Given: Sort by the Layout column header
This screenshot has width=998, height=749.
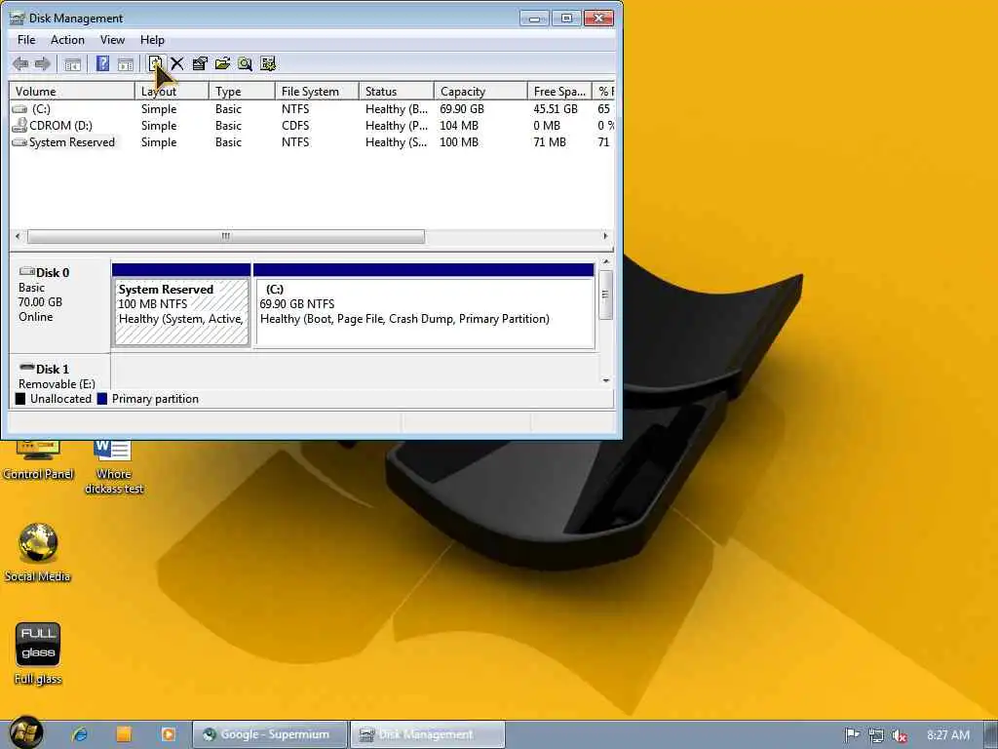Looking at the screenshot, I should point(172,91).
